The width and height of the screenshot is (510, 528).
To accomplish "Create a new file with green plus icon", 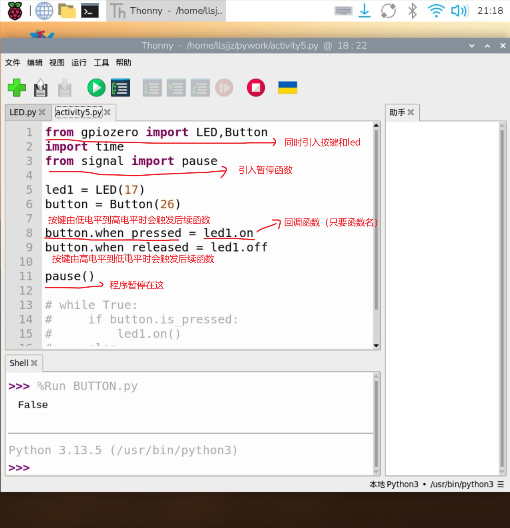I will click(x=16, y=88).
